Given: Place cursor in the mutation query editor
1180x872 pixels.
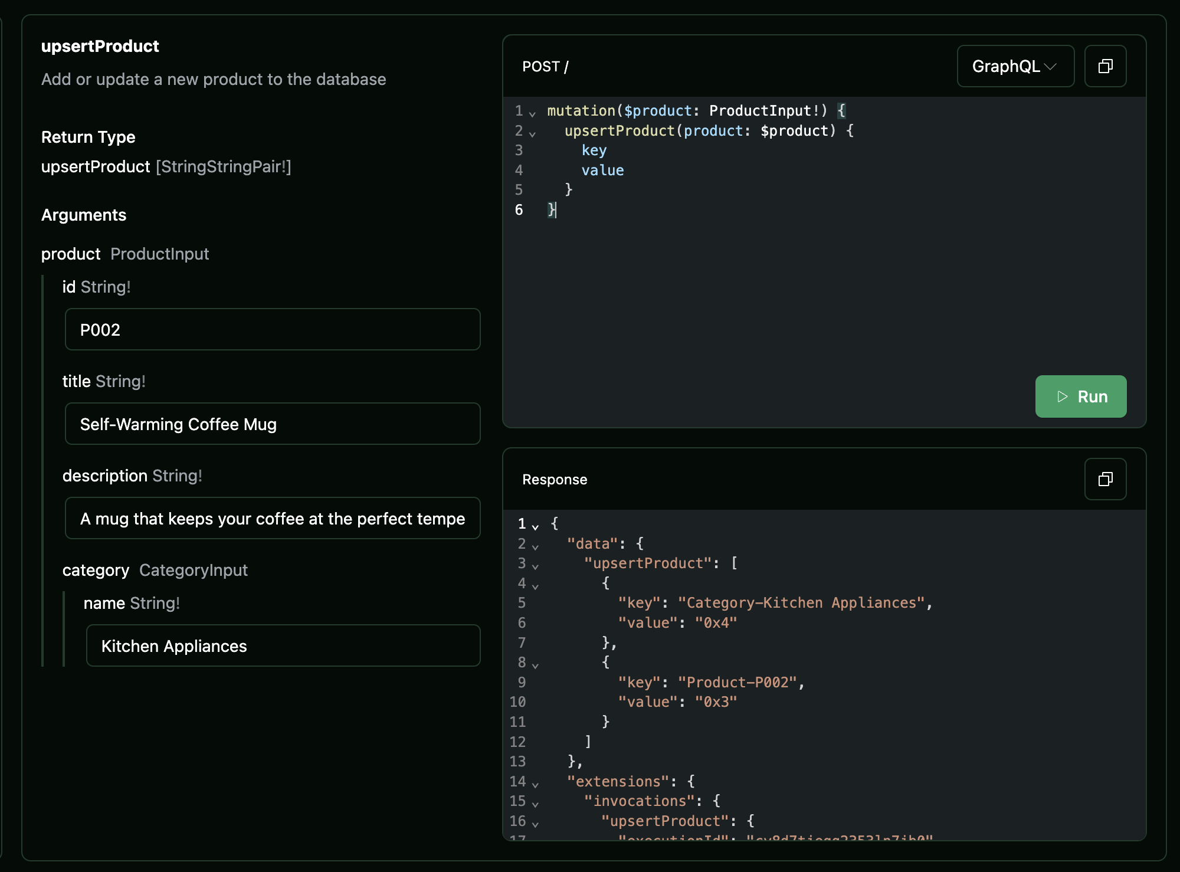Looking at the screenshot, I should point(767,265).
